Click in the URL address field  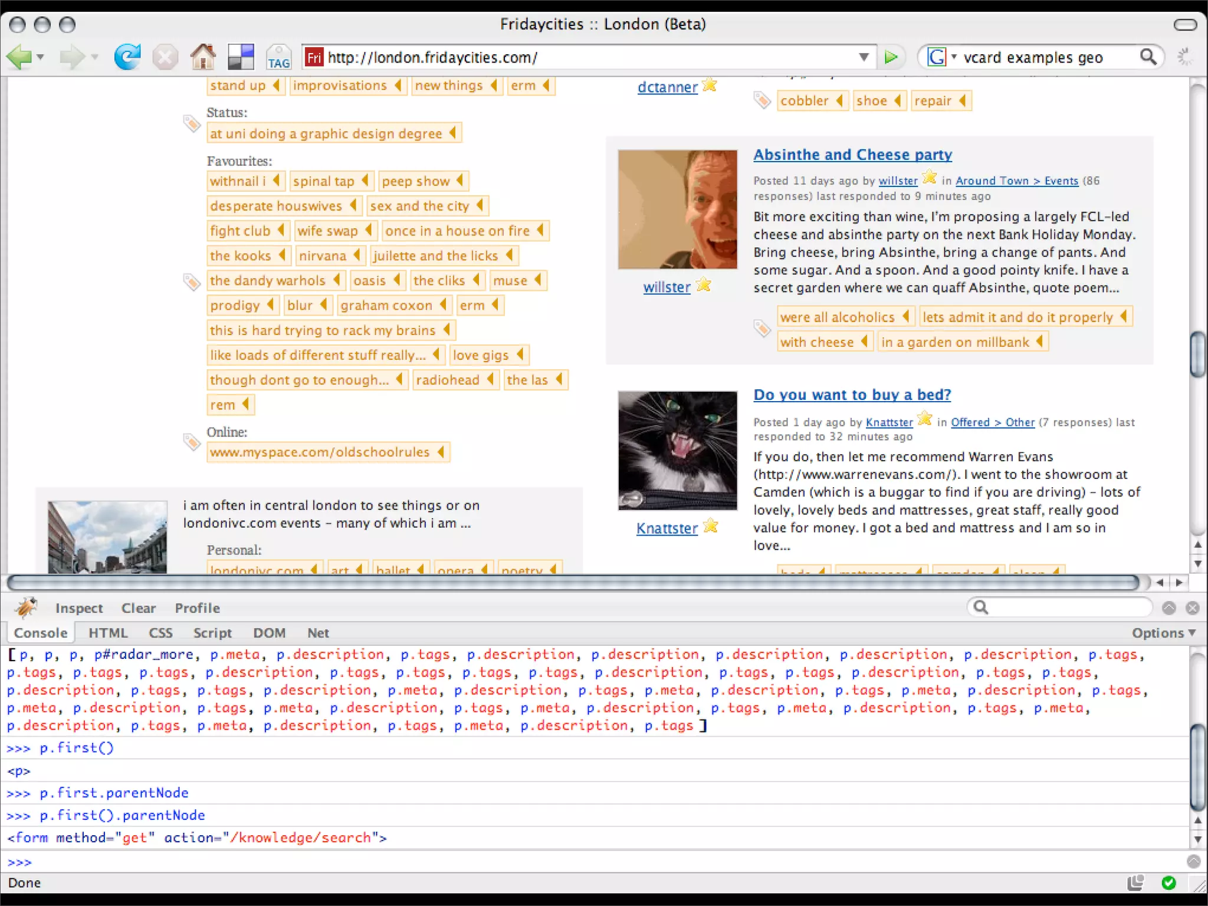(590, 57)
